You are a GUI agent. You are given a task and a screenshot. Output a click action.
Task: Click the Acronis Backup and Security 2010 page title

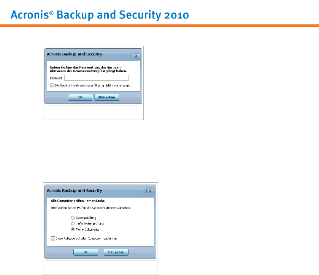(100, 15)
